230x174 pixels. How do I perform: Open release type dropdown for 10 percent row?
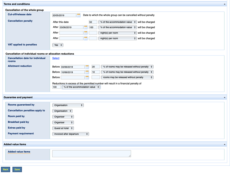(x=127, y=72)
